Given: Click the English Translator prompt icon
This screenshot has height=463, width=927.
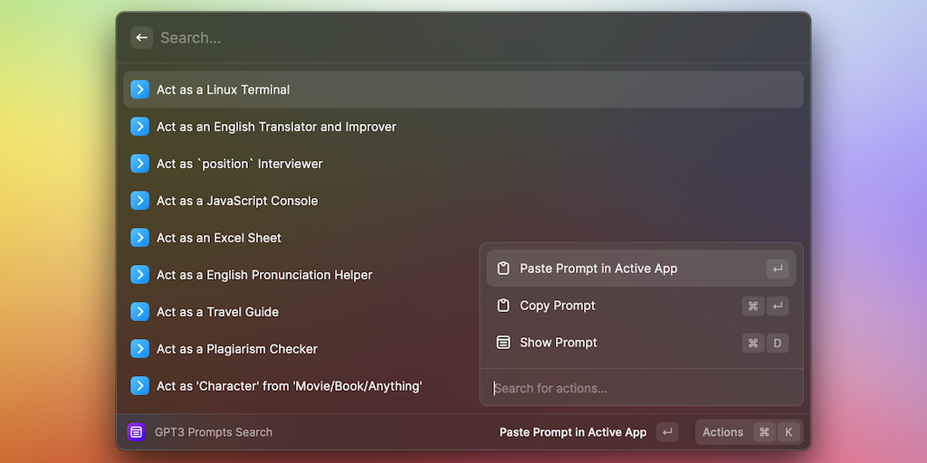Looking at the screenshot, I should pos(139,127).
